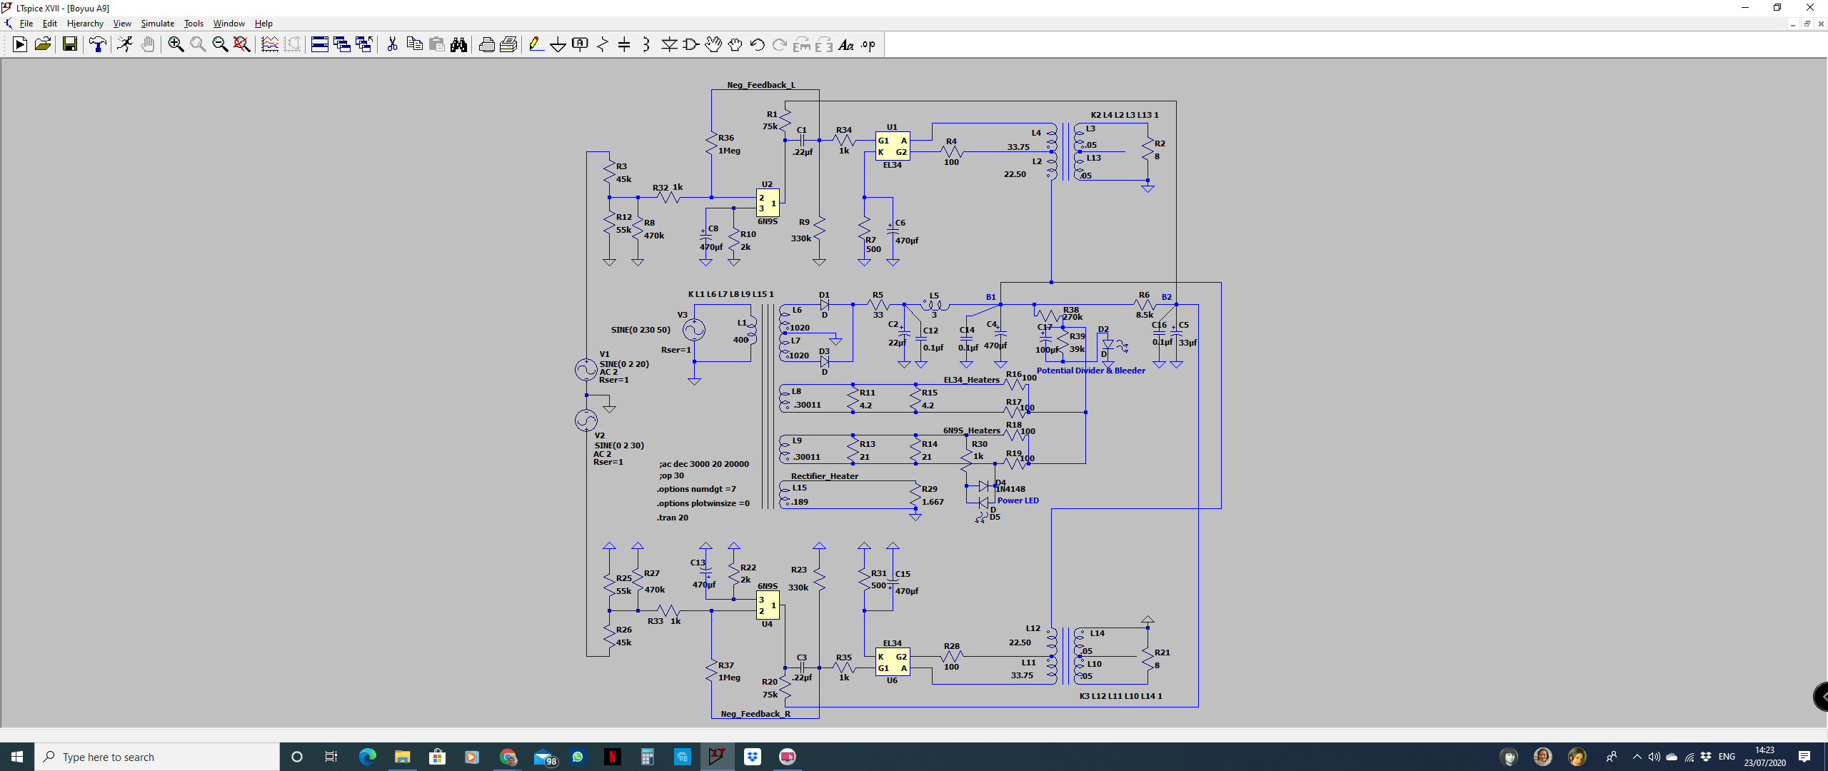Image resolution: width=1828 pixels, height=771 pixels.
Task: Select the Move hand tool
Action: click(713, 44)
